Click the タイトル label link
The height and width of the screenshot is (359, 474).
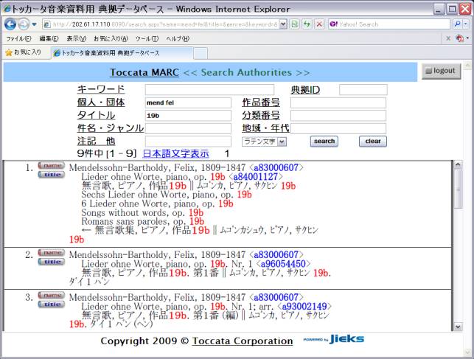(x=96, y=116)
